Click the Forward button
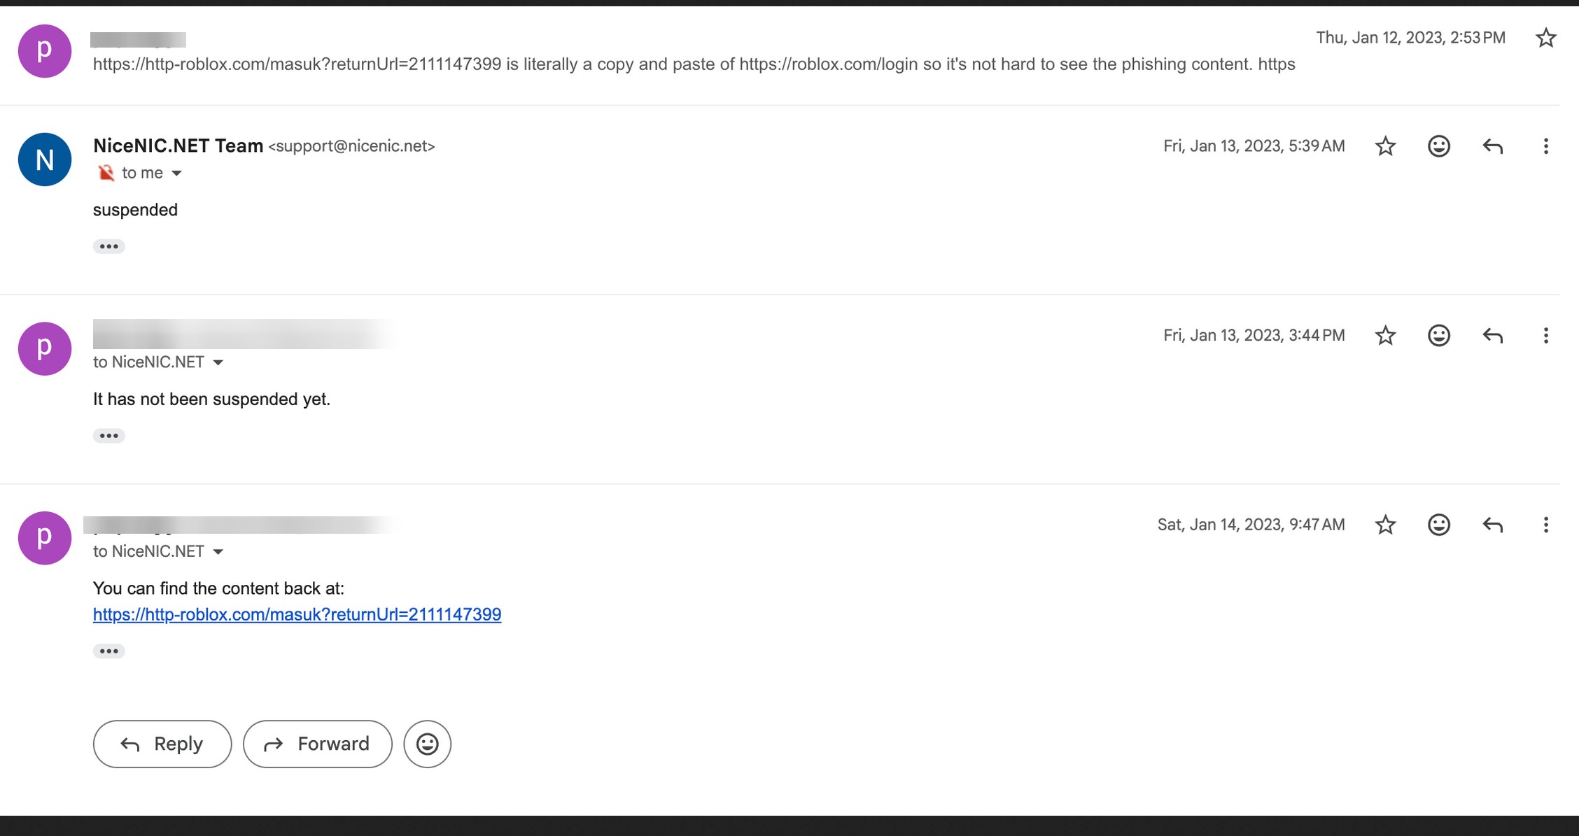Viewport: 1579px width, 836px height. pos(317,744)
